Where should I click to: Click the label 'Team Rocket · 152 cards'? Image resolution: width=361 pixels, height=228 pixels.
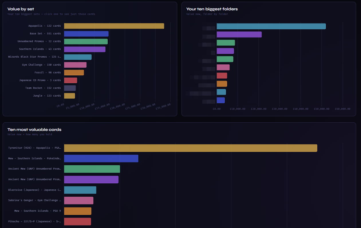coord(43,88)
